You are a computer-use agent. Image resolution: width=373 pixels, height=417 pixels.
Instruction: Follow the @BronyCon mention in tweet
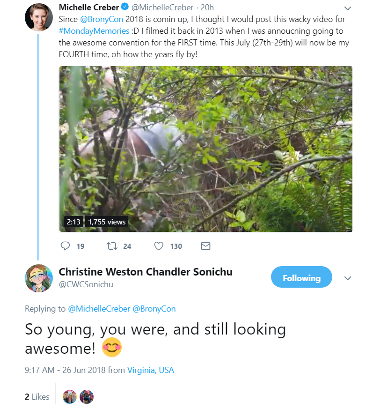tap(102, 19)
